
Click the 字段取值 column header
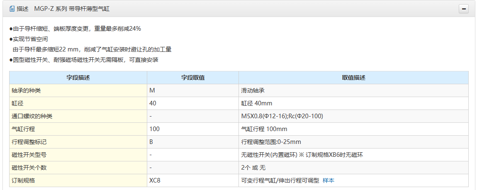pos(192,78)
